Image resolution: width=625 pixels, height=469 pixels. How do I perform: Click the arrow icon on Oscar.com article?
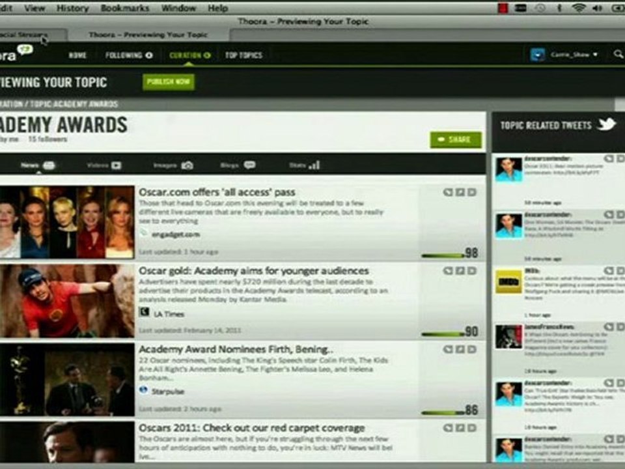pyautogui.click(x=472, y=192)
